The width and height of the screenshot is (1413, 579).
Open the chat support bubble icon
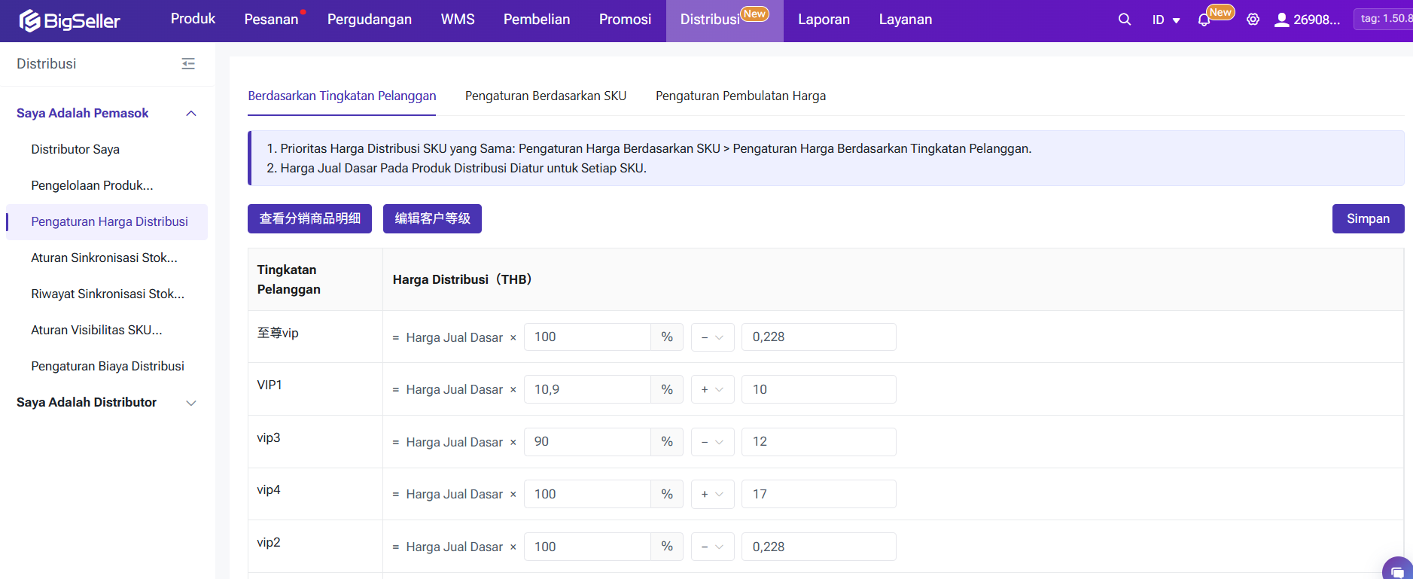point(1397,571)
